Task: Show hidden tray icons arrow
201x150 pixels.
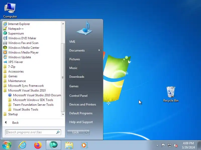Action: point(158,145)
